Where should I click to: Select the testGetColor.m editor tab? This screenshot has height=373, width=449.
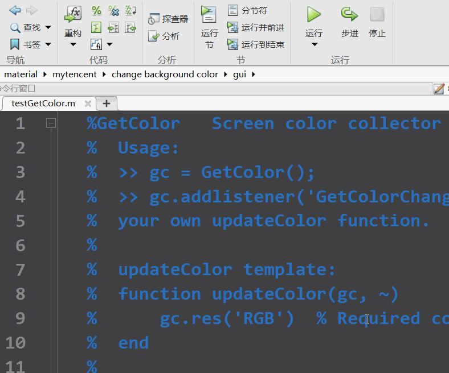43,103
